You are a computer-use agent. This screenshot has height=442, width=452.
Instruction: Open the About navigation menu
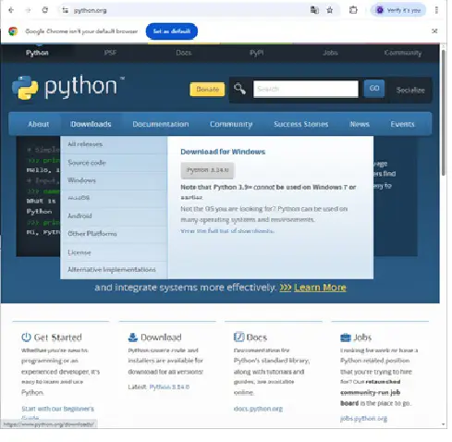(x=39, y=124)
